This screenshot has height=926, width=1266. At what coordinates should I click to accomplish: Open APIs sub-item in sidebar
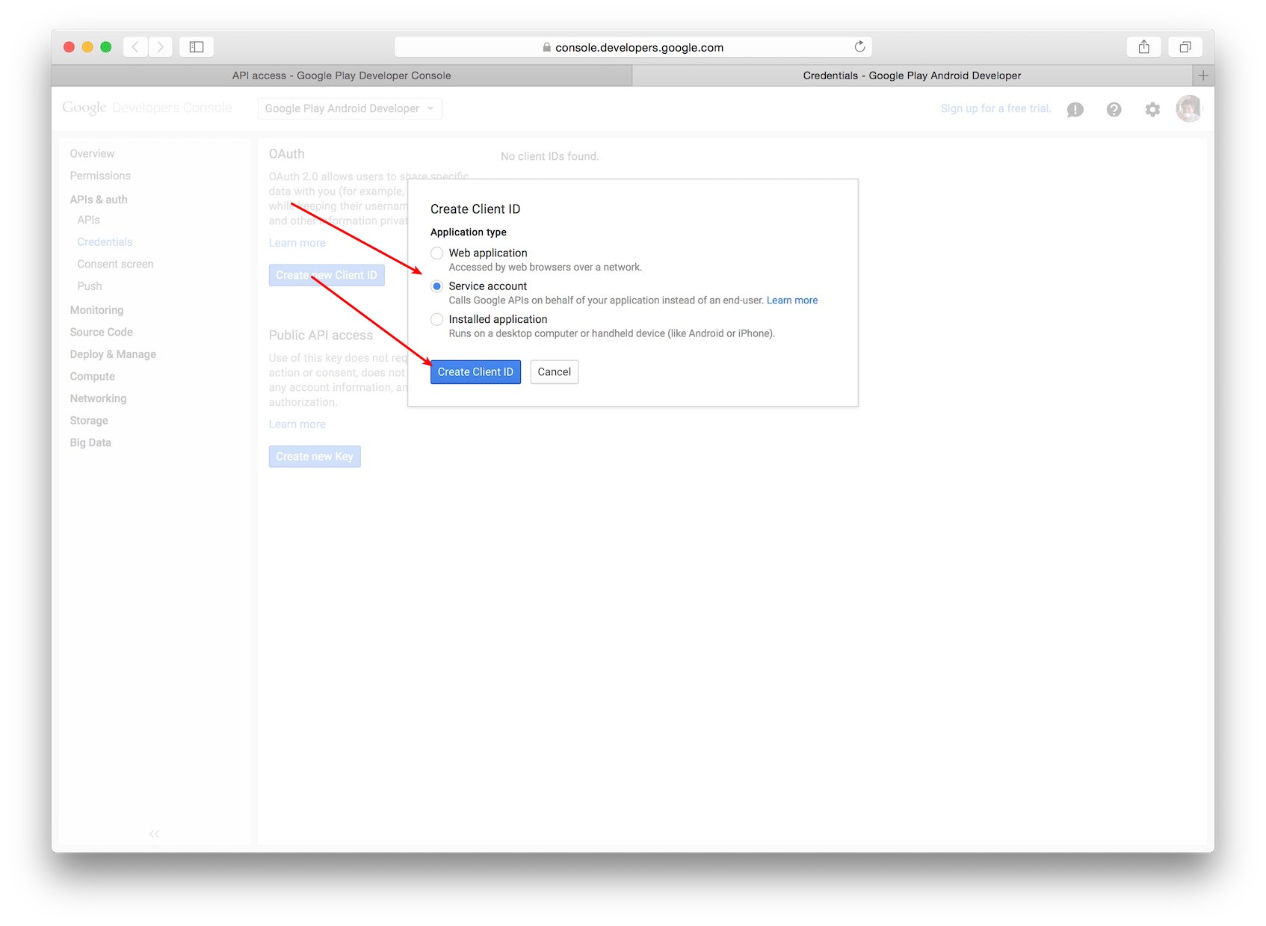[x=88, y=220]
